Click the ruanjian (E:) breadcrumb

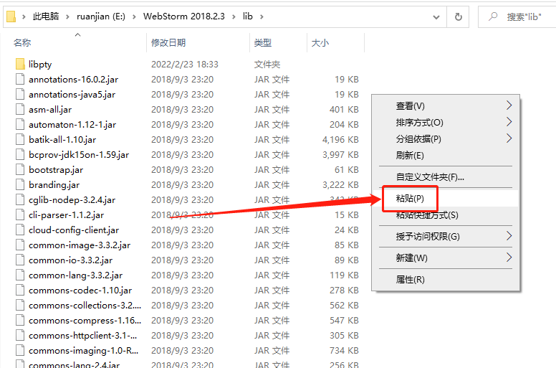point(101,16)
